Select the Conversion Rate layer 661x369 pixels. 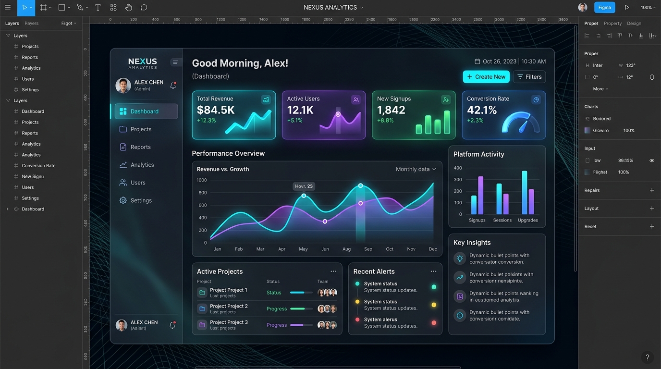point(38,166)
